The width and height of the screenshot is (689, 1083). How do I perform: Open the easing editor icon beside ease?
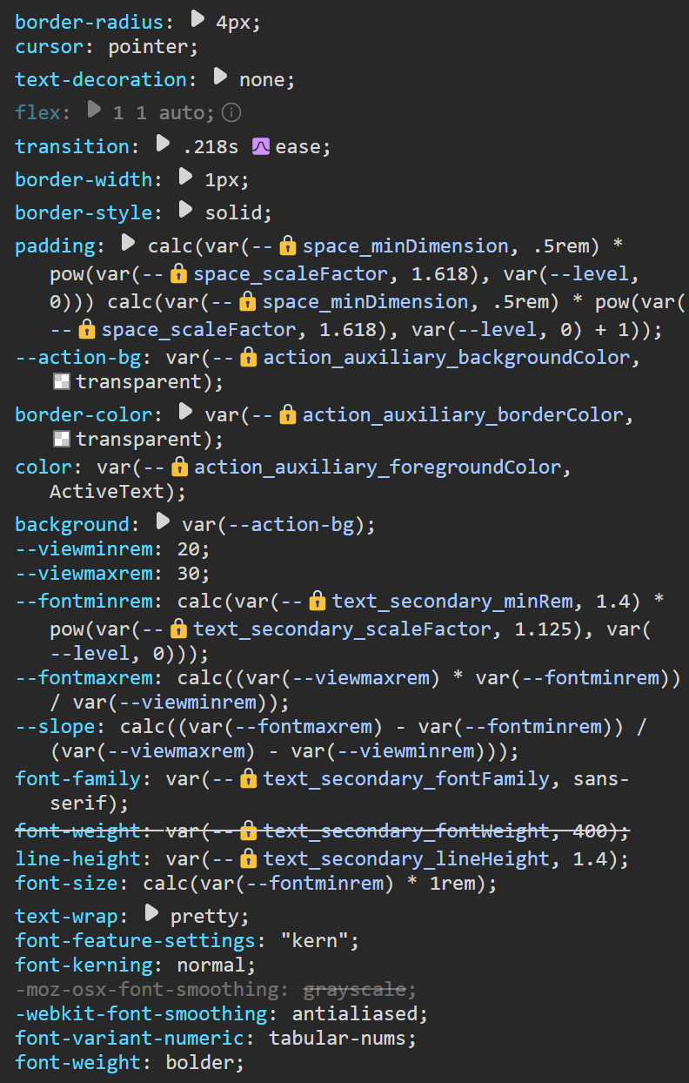point(261,146)
